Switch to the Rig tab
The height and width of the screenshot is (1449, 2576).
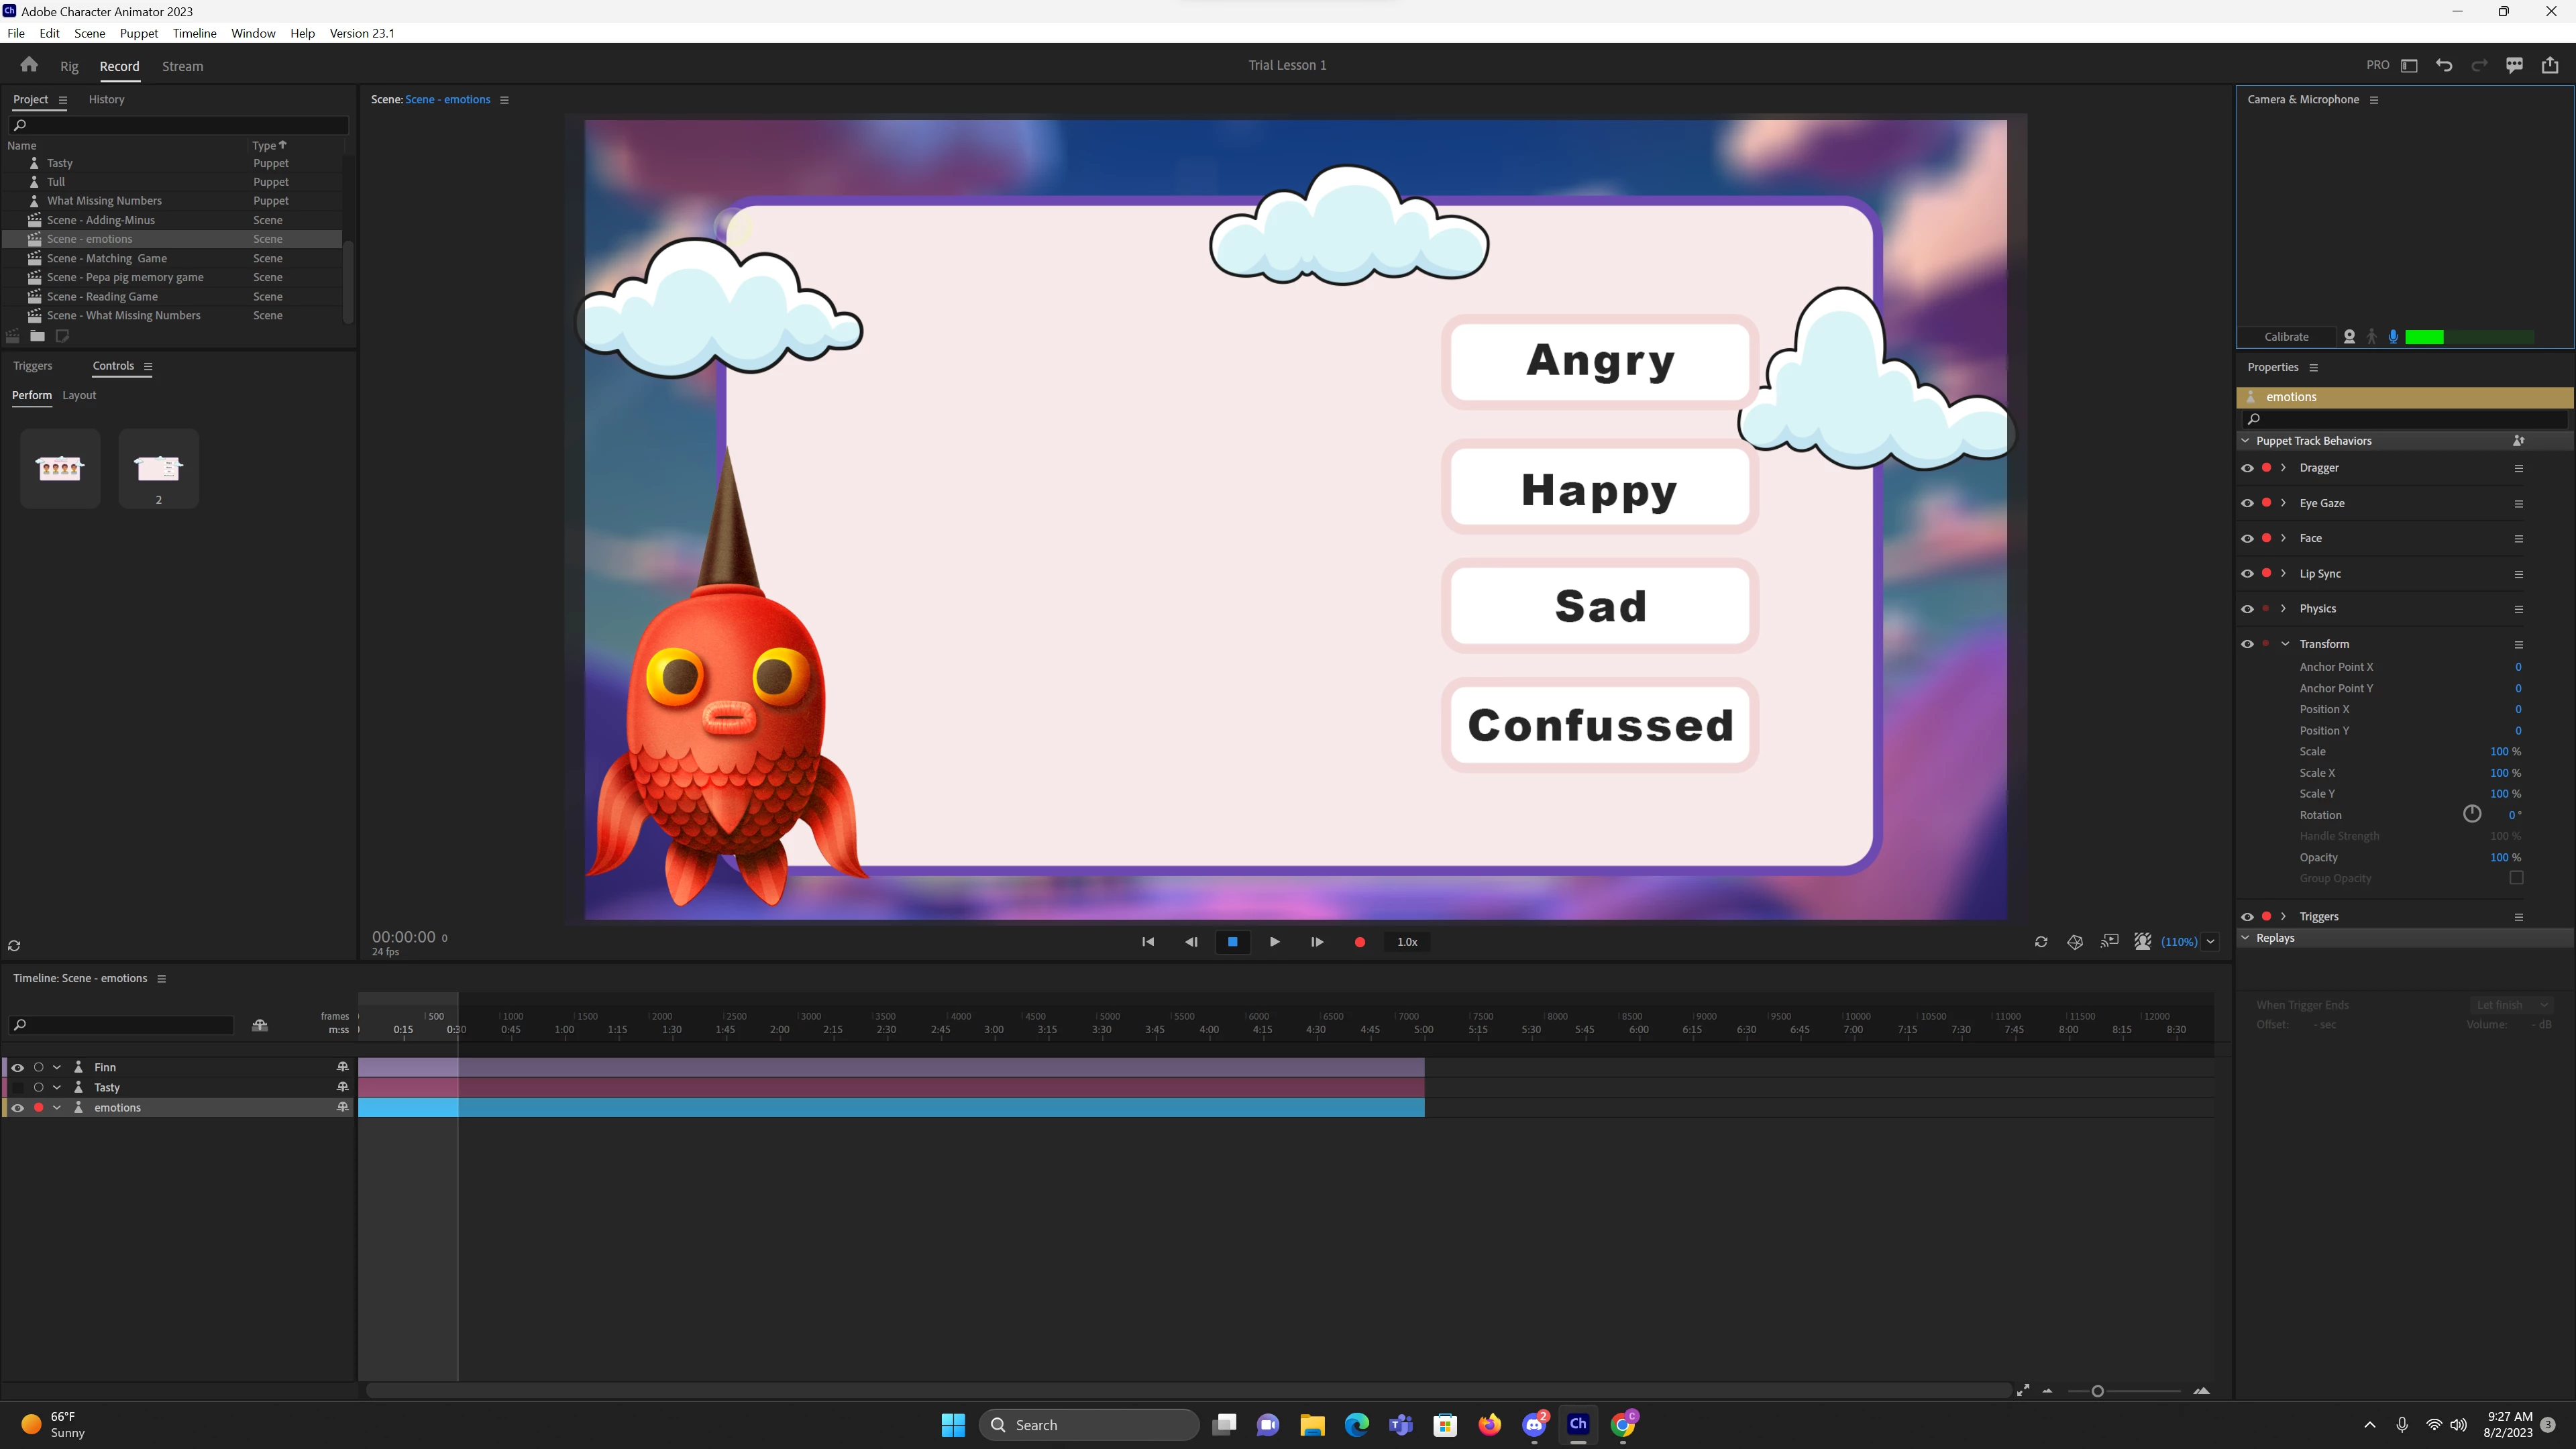(69, 66)
